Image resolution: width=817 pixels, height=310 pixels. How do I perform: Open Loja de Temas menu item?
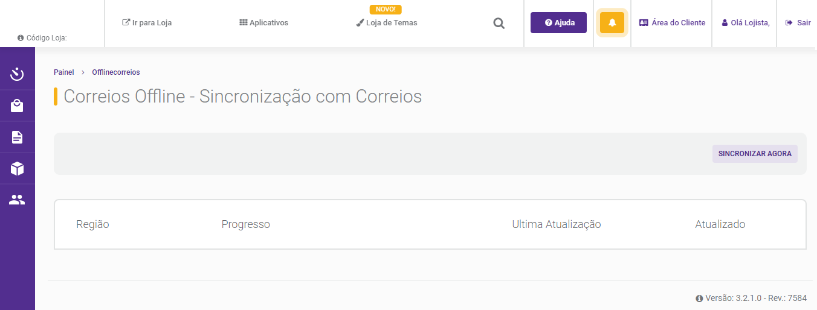tap(387, 23)
